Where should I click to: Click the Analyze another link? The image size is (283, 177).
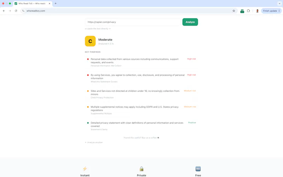click(x=94, y=142)
